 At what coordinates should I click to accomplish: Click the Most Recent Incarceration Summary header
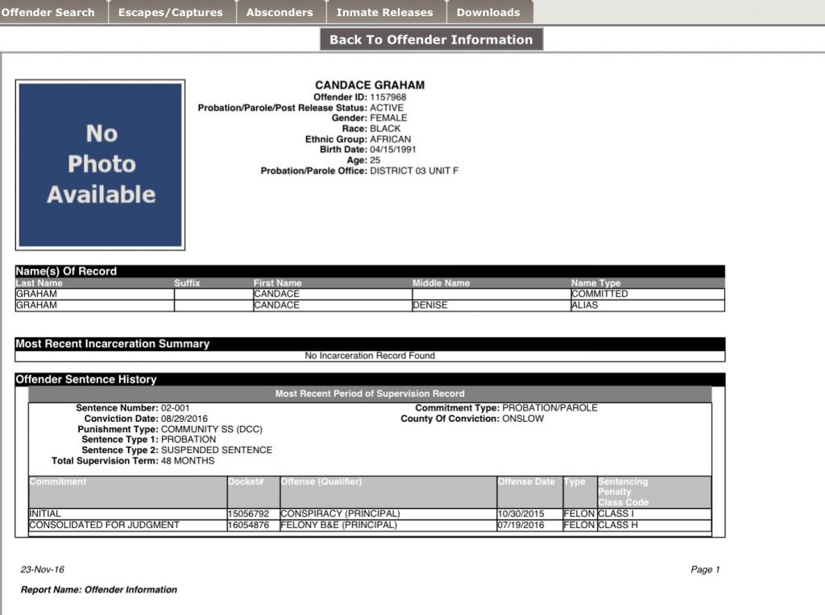tap(113, 344)
